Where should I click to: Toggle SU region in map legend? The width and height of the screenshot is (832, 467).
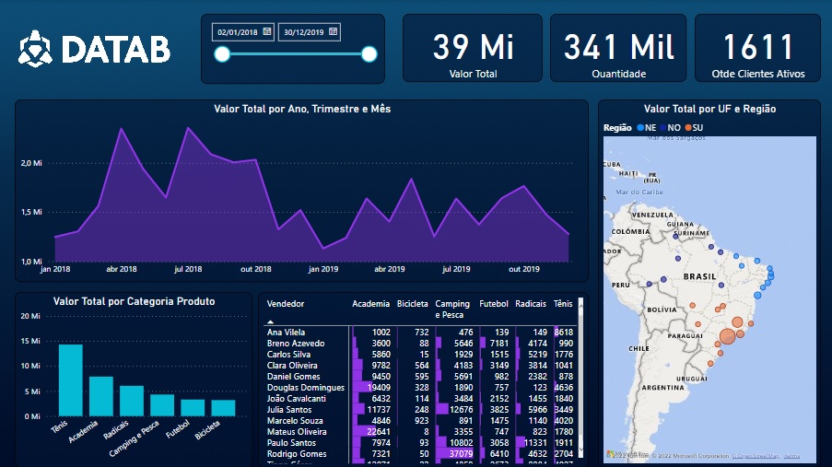point(696,127)
